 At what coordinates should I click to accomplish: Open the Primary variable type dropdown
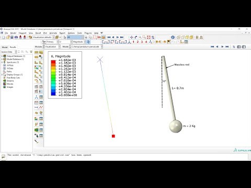point(58,42)
